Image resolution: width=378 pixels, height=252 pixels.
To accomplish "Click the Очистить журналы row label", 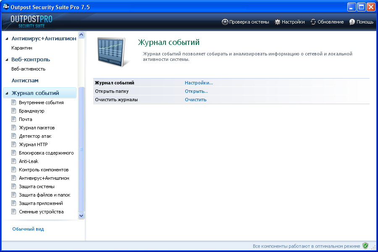I will pyautogui.click(x=116, y=100).
